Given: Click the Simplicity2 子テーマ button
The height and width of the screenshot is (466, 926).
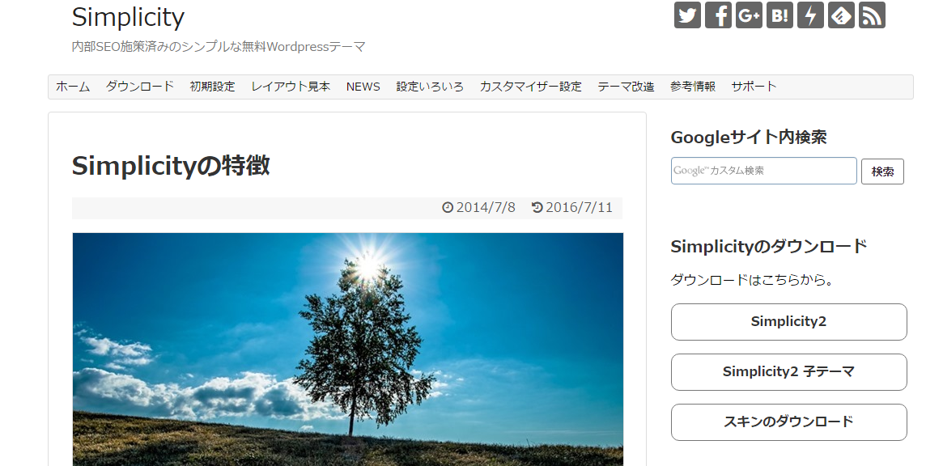Looking at the screenshot, I should click(x=789, y=372).
